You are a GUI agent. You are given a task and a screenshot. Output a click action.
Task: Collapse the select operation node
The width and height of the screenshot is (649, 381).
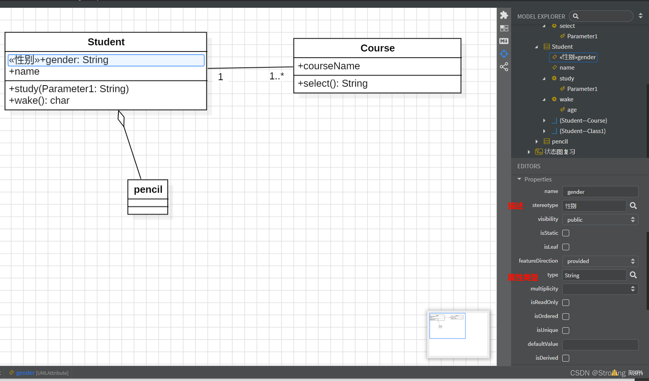(x=544, y=26)
